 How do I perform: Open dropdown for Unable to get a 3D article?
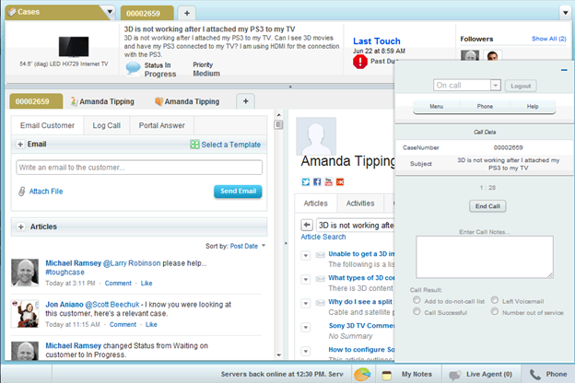[306, 255]
